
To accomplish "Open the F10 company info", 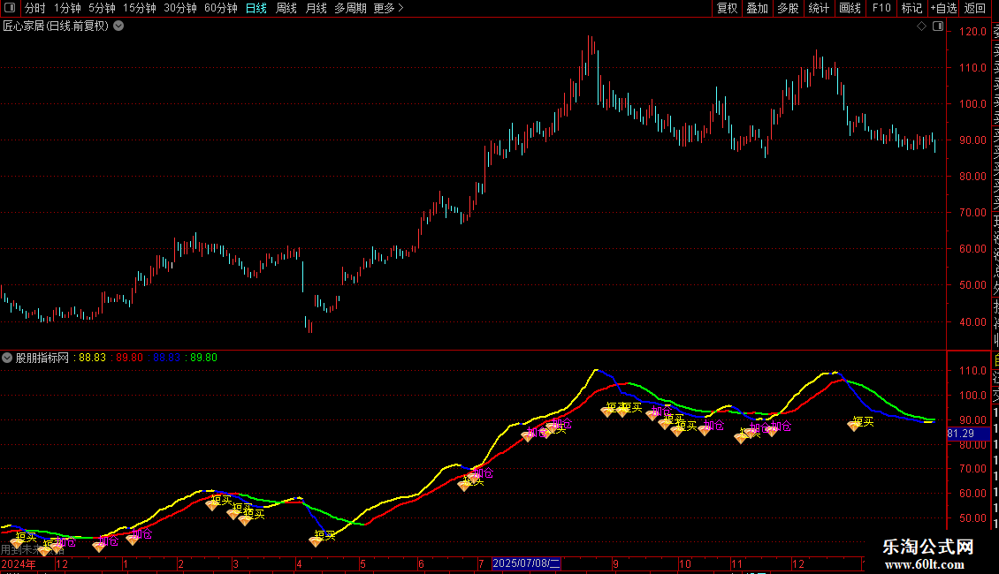I will 881,8.
